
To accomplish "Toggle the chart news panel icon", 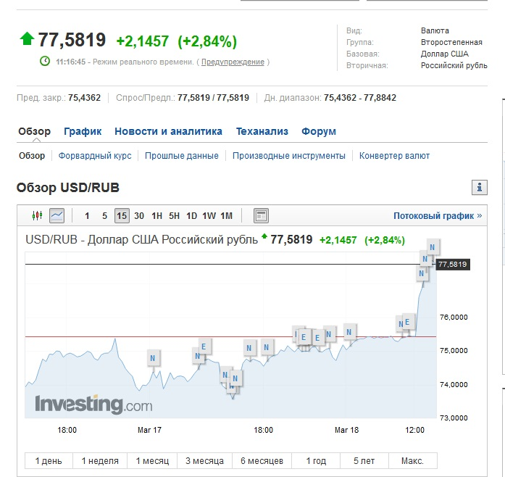I will coord(261,215).
